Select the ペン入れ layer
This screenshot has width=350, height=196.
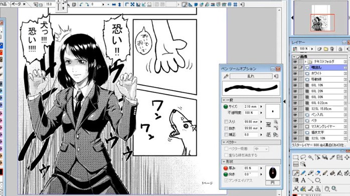coord(325,115)
